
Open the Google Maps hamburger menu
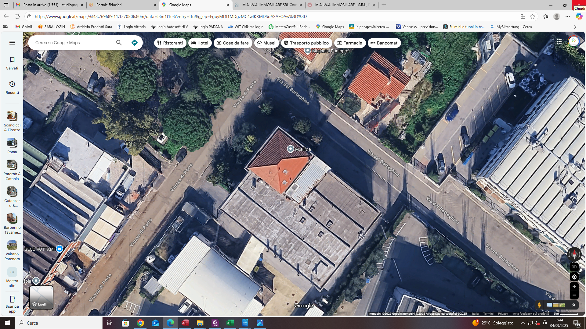[x=12, y=43]
